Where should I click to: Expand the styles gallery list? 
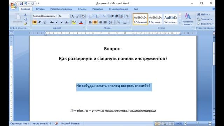click(x=180, y=23)
